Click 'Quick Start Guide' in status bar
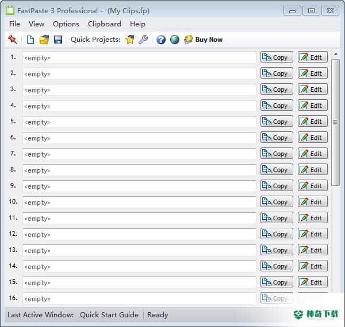Image resolution: width=345 pixels, height=327 pixels. coord(109,315)
